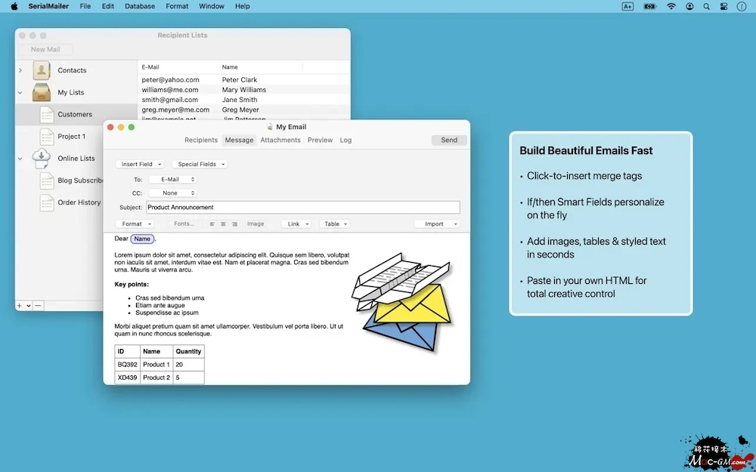This screenshot has height=472, width=756.
Task: Click the Contacts address book icon
Action: 42,70
